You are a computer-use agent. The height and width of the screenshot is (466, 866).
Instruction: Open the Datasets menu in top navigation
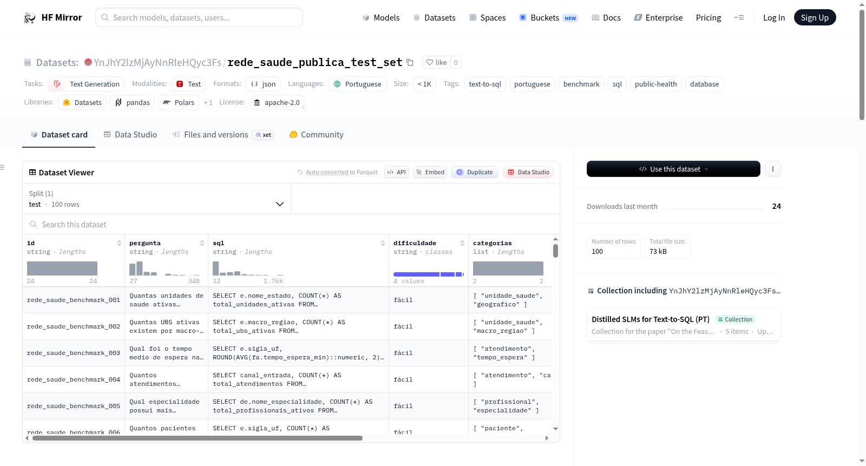click(435, 18)
